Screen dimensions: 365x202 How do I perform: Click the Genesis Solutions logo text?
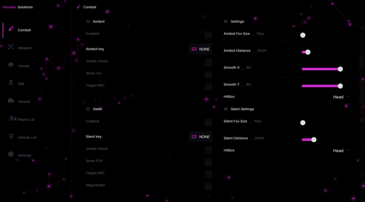coord(18,7)
